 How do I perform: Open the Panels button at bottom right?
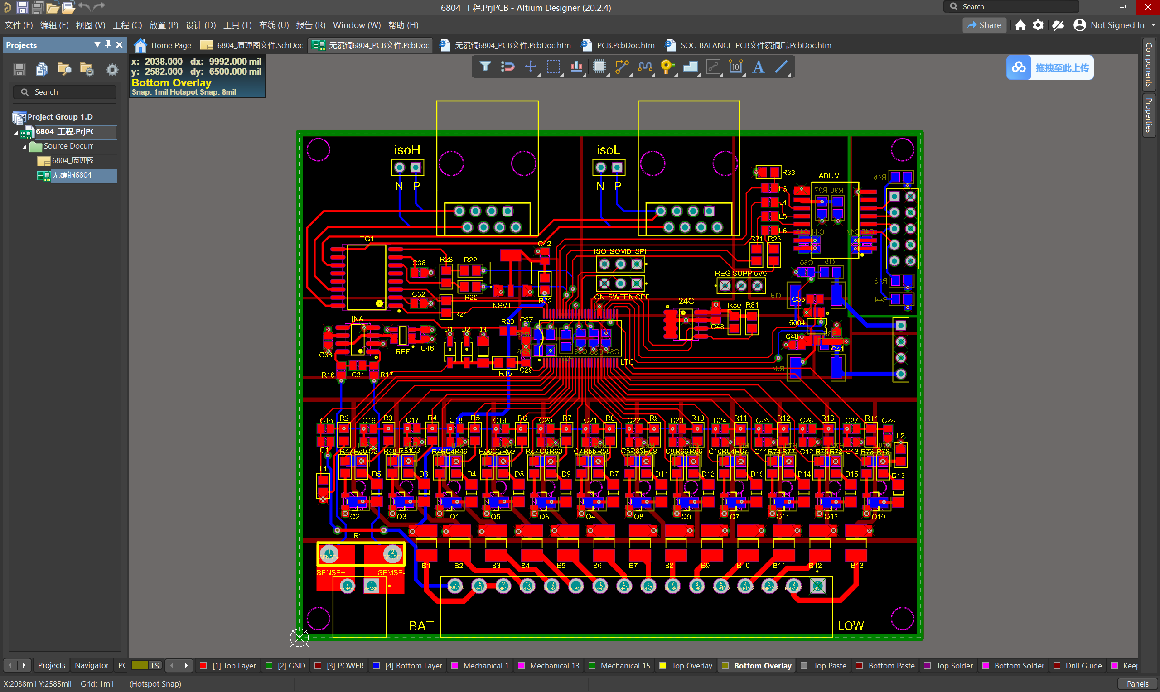point(1137,683)
